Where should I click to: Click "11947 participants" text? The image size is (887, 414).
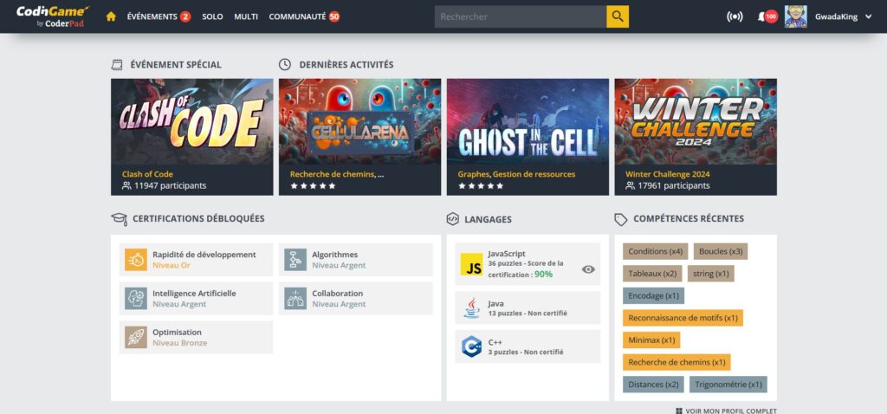(171, 185)
